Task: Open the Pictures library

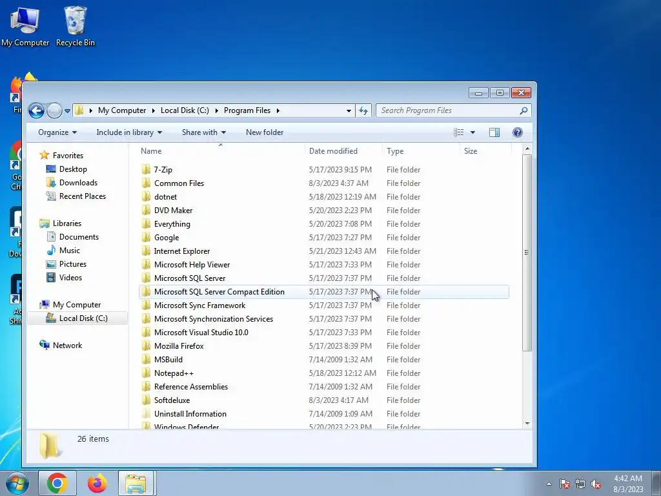Action: coord(73,264)
